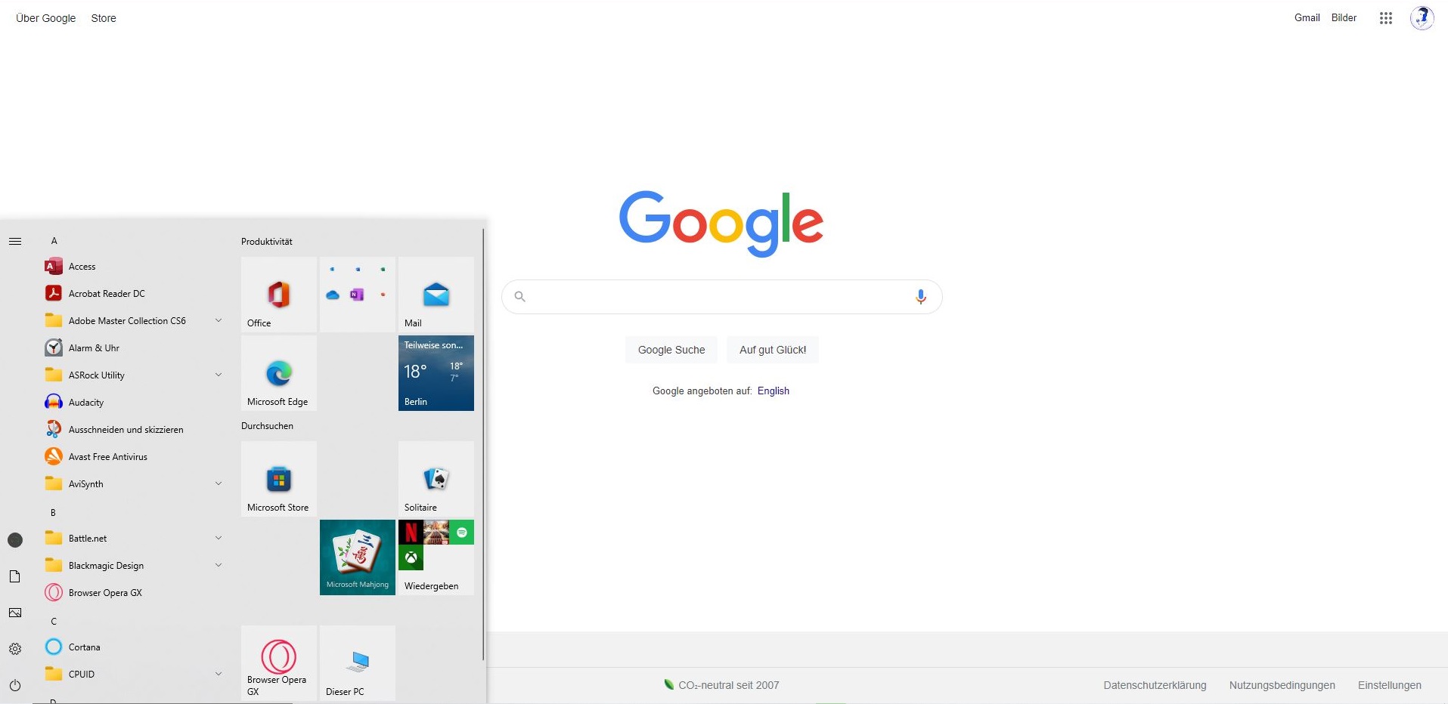Click the Spotify icon in Wiedergeben group
This screenshot has height=704, width=1448.
462,533
